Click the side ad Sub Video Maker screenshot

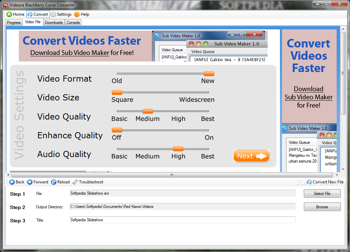point(309,148)
